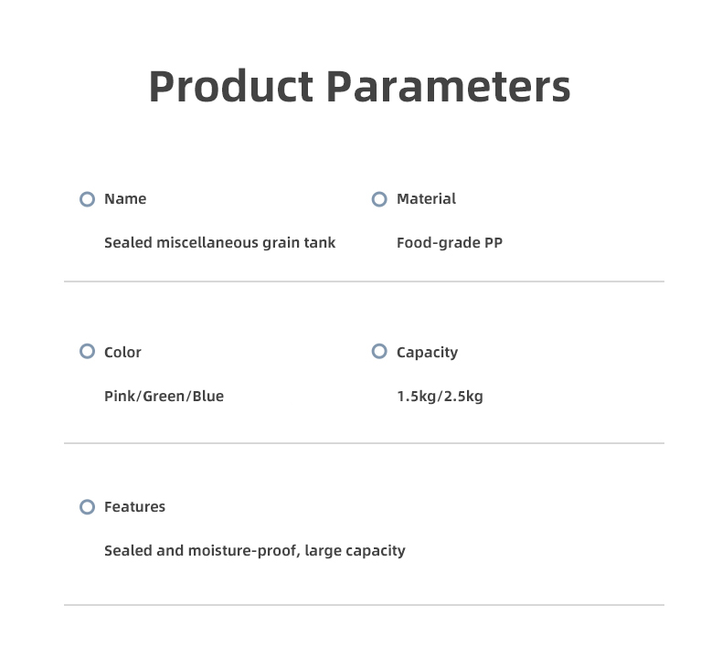Click the word 'Parameters' in the heading
Screen dimensions: 722x647
pyautogui.click(x=448, y=87)
